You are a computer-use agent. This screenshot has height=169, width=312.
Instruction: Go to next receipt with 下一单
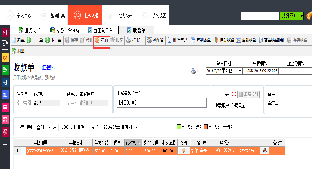53,40
